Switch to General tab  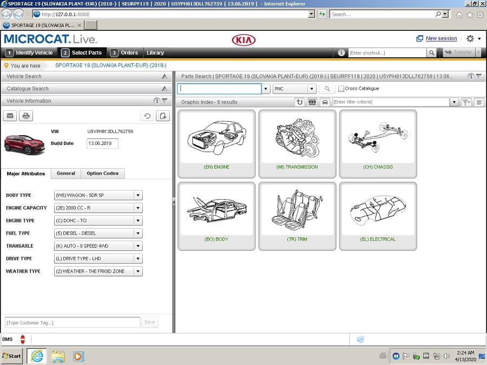pos(66,173)
